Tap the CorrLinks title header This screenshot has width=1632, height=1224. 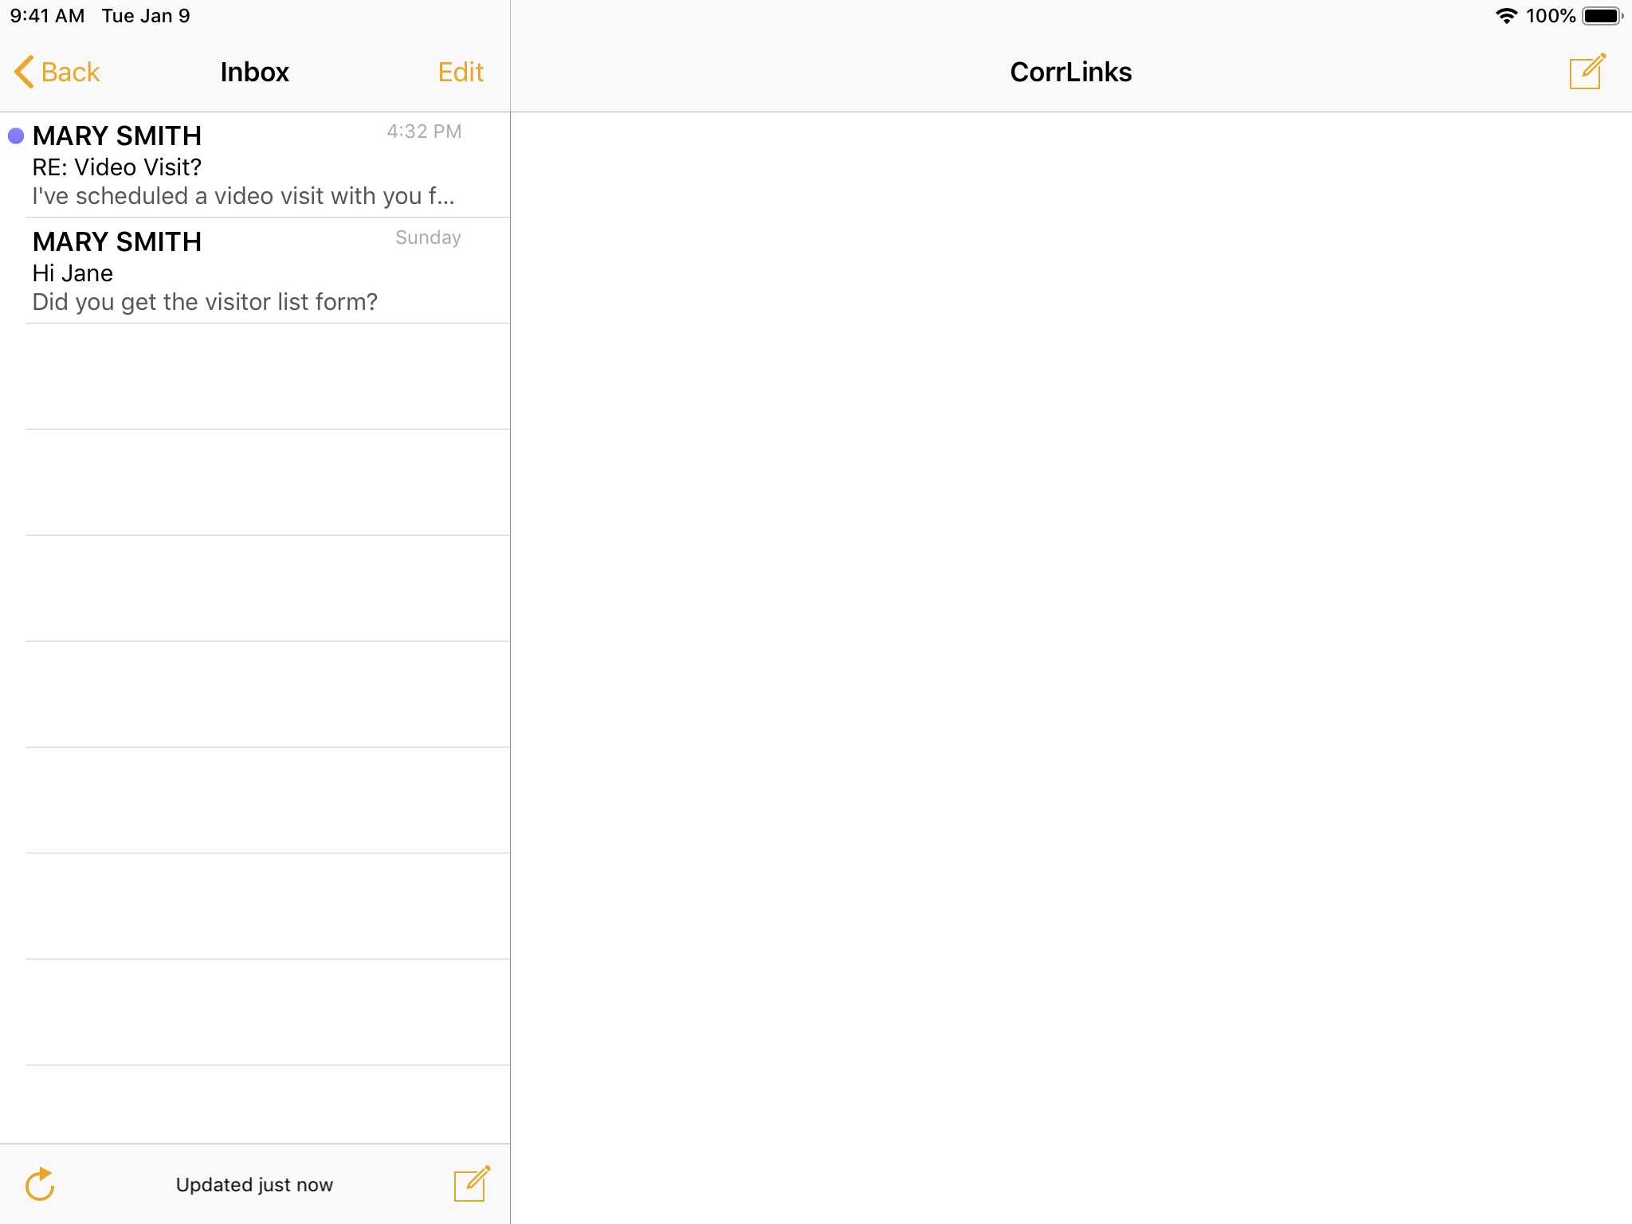[1070, 72]
